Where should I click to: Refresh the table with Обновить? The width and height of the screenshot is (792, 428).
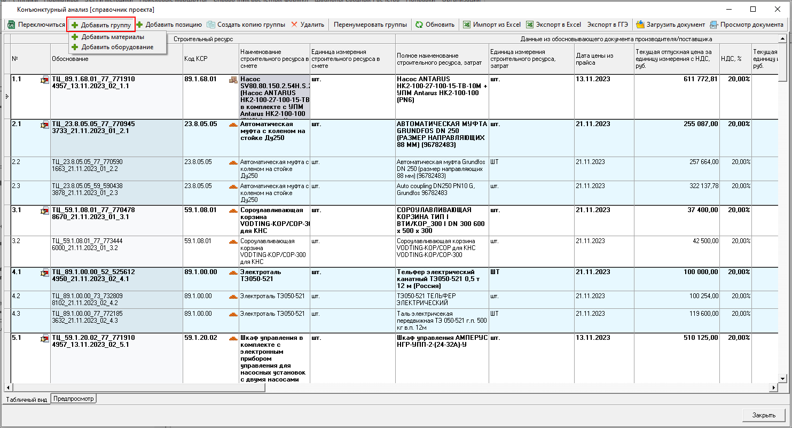435,25
